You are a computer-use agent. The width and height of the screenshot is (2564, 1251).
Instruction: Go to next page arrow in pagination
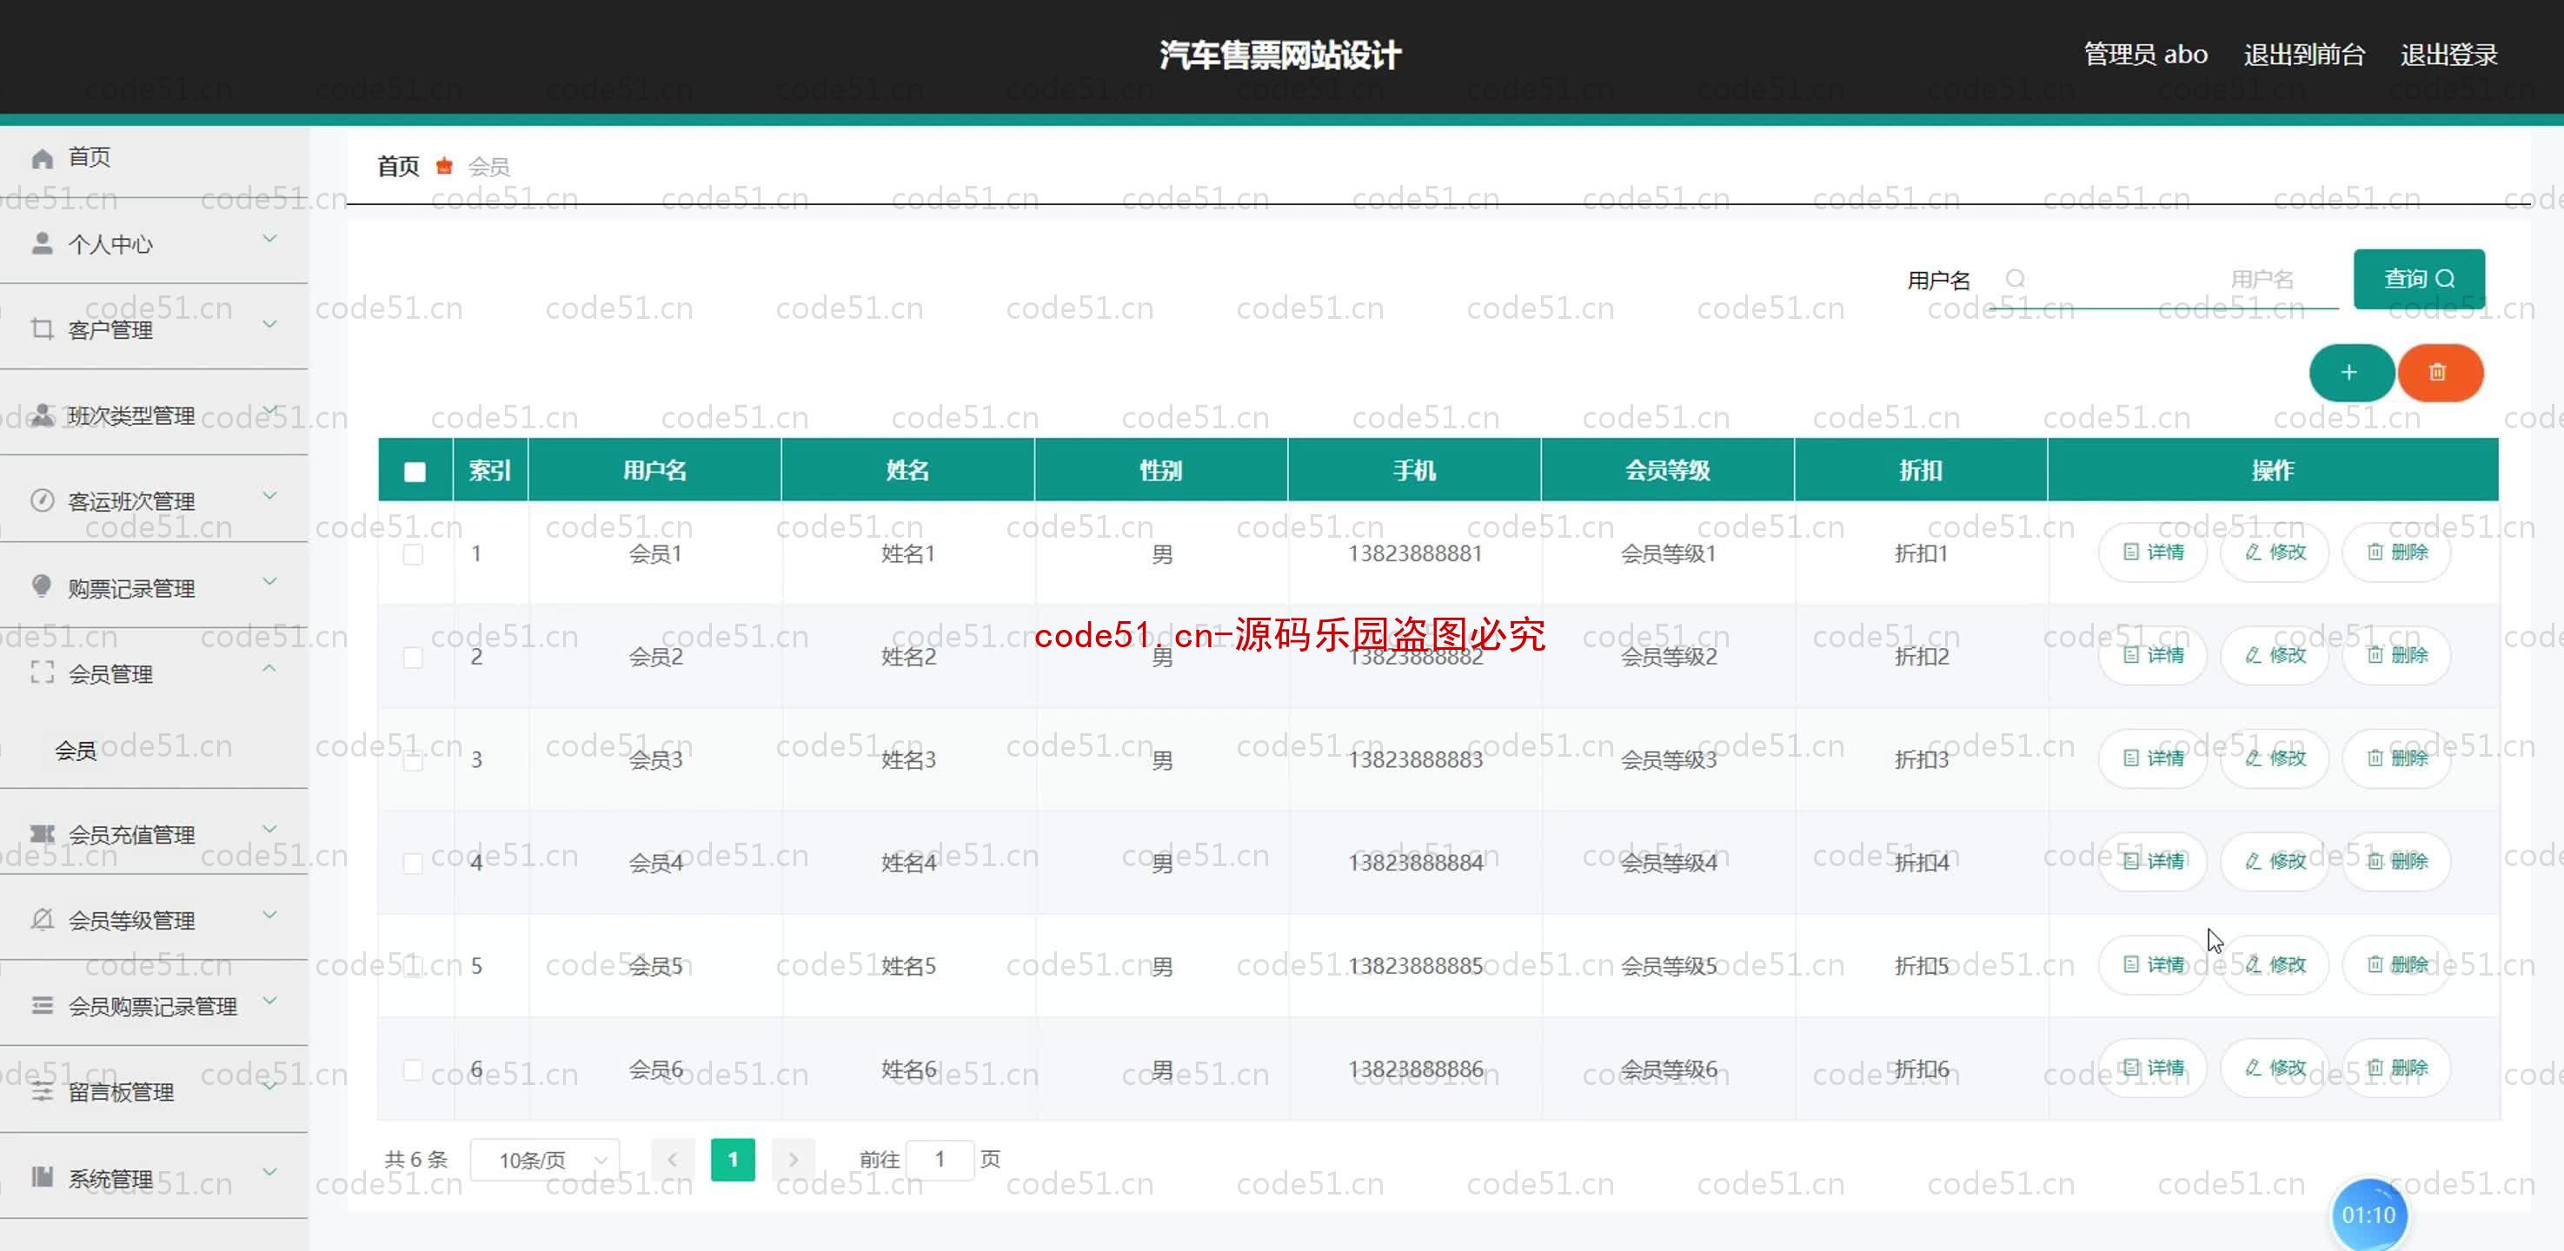(794, 1160)
